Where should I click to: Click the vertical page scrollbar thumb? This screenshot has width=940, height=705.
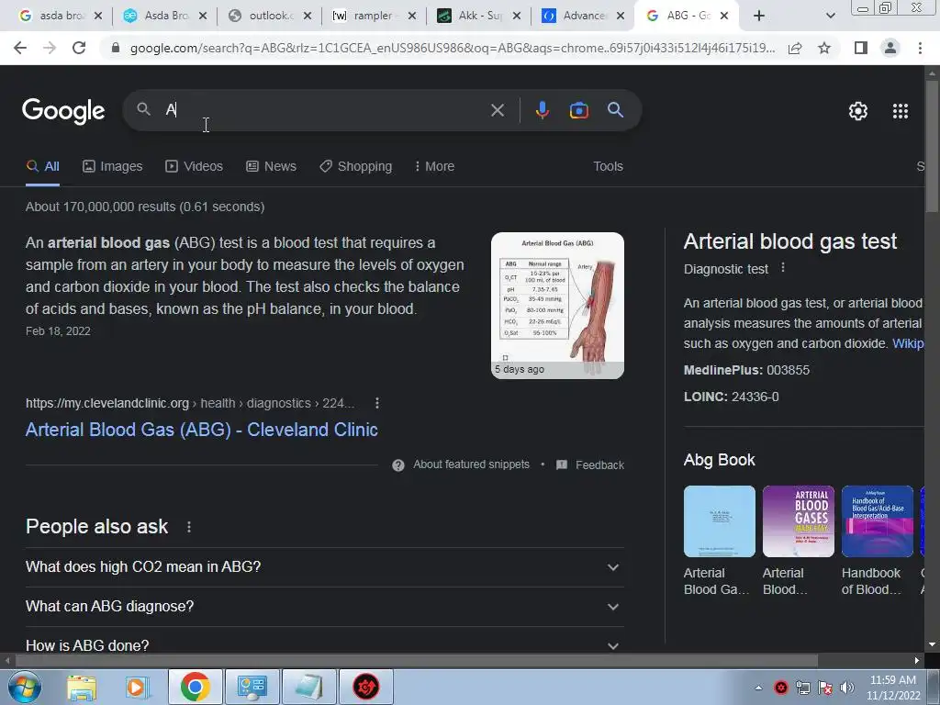tap(932, 146)
